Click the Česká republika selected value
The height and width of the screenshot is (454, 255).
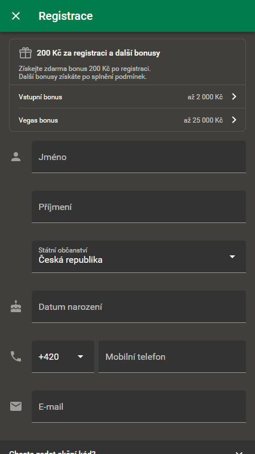(x=70, y=260)
